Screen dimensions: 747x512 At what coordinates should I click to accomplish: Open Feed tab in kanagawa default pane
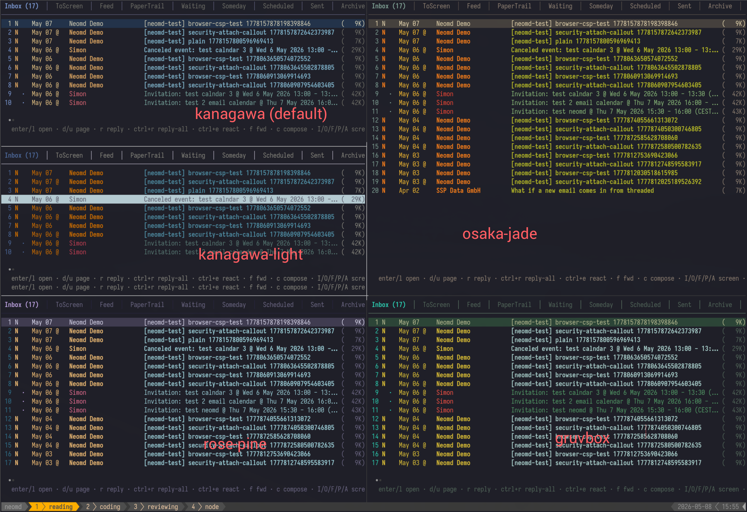107,6
